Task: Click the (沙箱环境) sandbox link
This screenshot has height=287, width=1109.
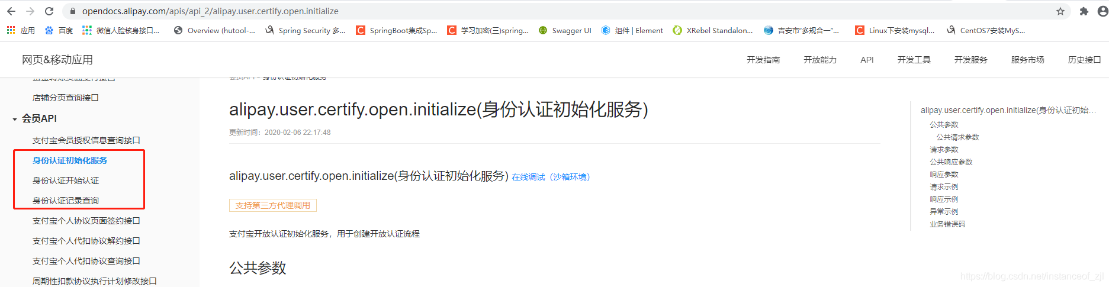Action: tap(570, 177)
